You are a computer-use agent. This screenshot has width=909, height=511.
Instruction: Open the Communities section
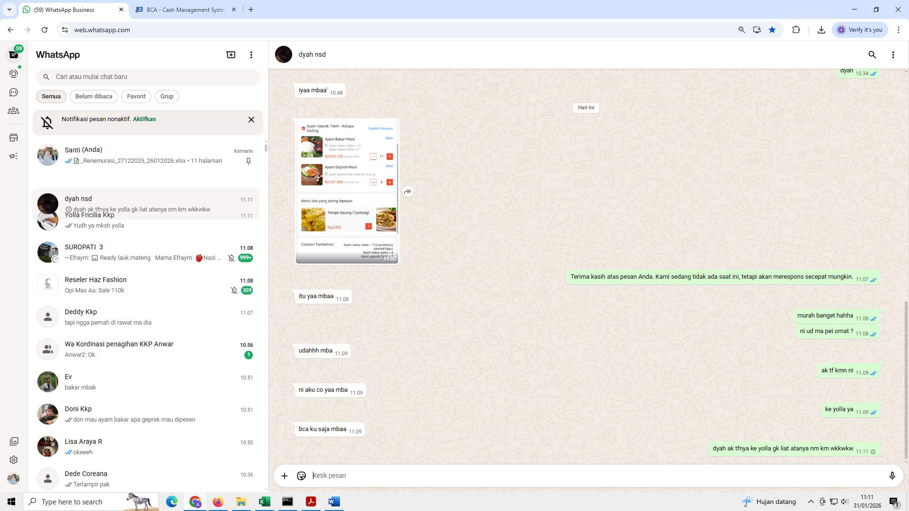tap(14, 111)
